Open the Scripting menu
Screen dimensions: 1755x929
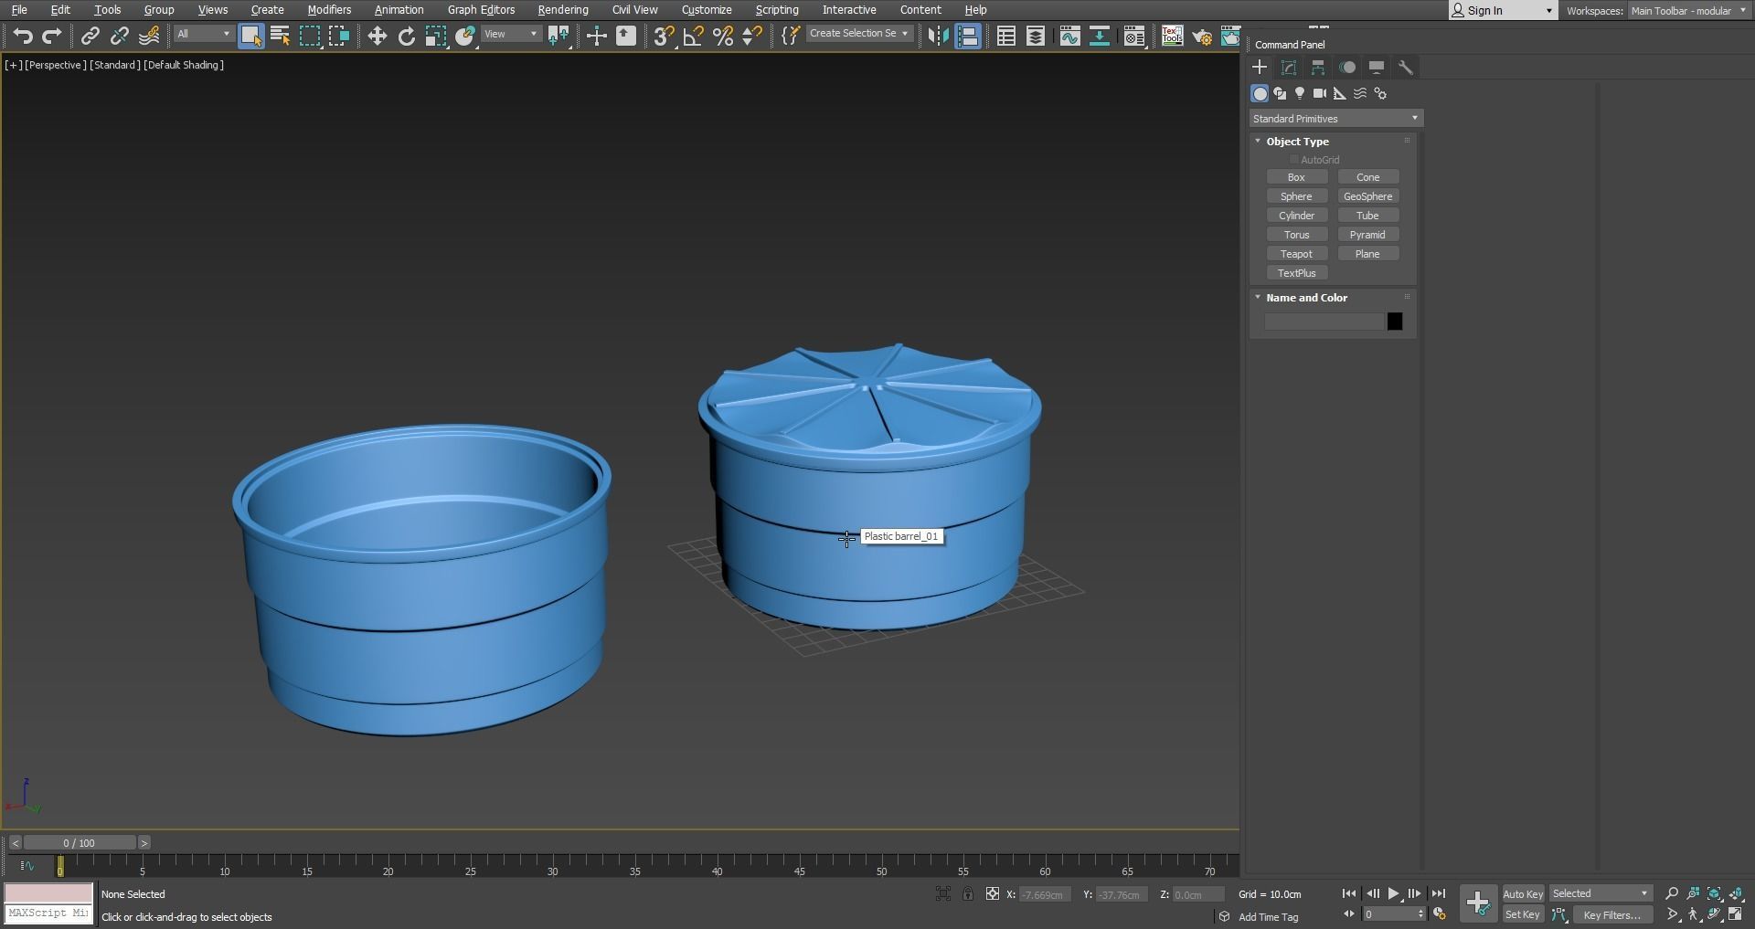click(x=776, y=10)
